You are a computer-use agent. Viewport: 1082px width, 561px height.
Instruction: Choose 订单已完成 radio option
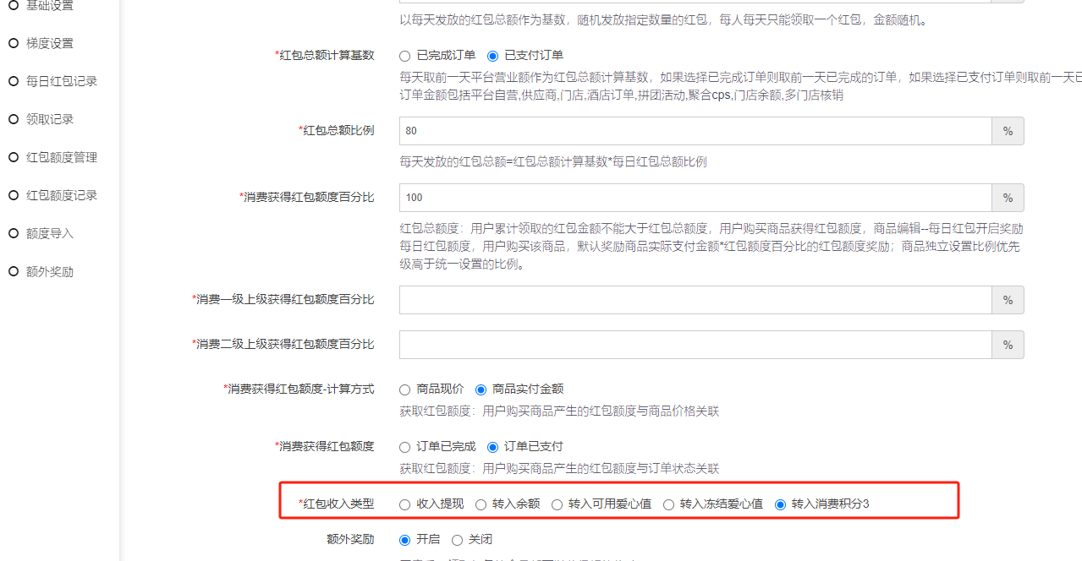pyautogui.click(x=405, y=447)
